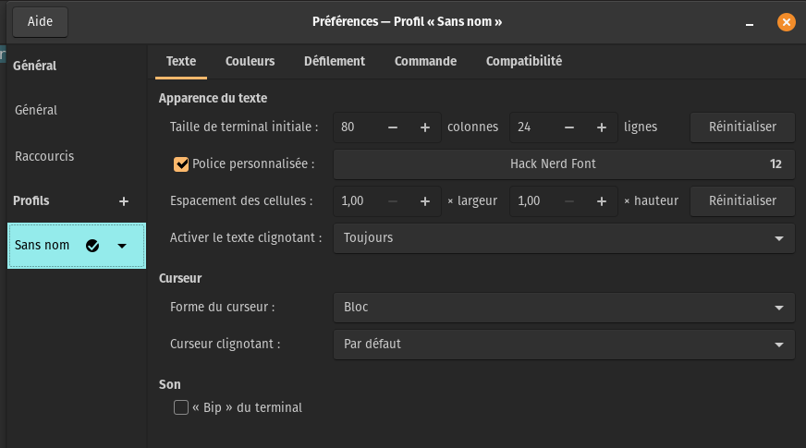Image resolution: width=806 pixels, height=448 pixels.
Task: Open the Activer le texte clignotant dropdown
Action: (564, 238)
